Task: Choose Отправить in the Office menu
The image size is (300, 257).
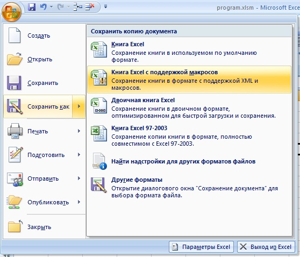Action: 44,179
